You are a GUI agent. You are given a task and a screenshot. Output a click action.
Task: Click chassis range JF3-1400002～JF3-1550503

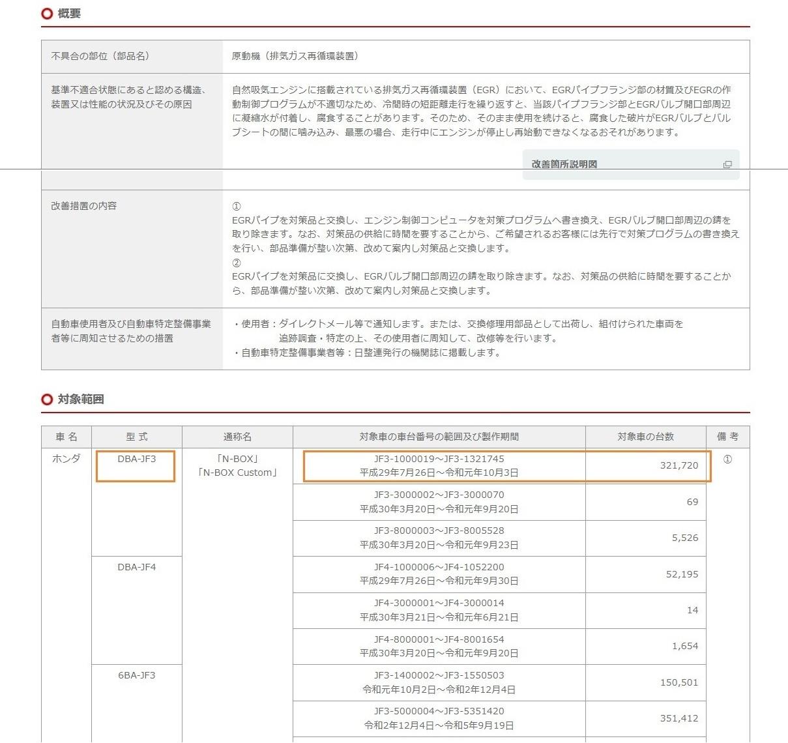pyautogui.click(x=439, y=675)
